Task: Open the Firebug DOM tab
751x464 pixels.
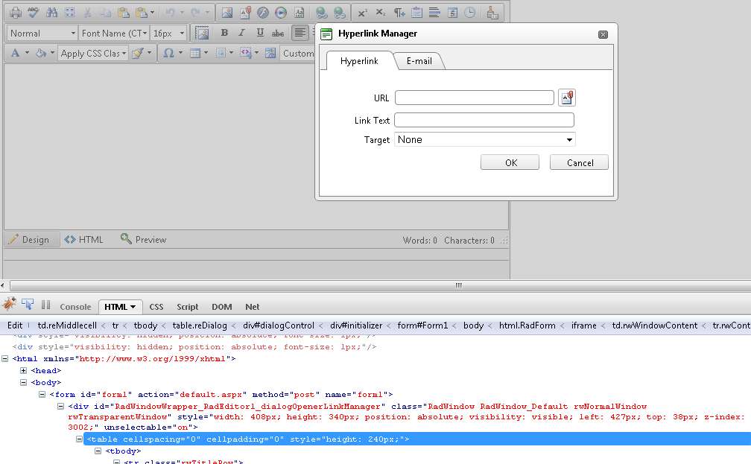Action: (222, 307)
